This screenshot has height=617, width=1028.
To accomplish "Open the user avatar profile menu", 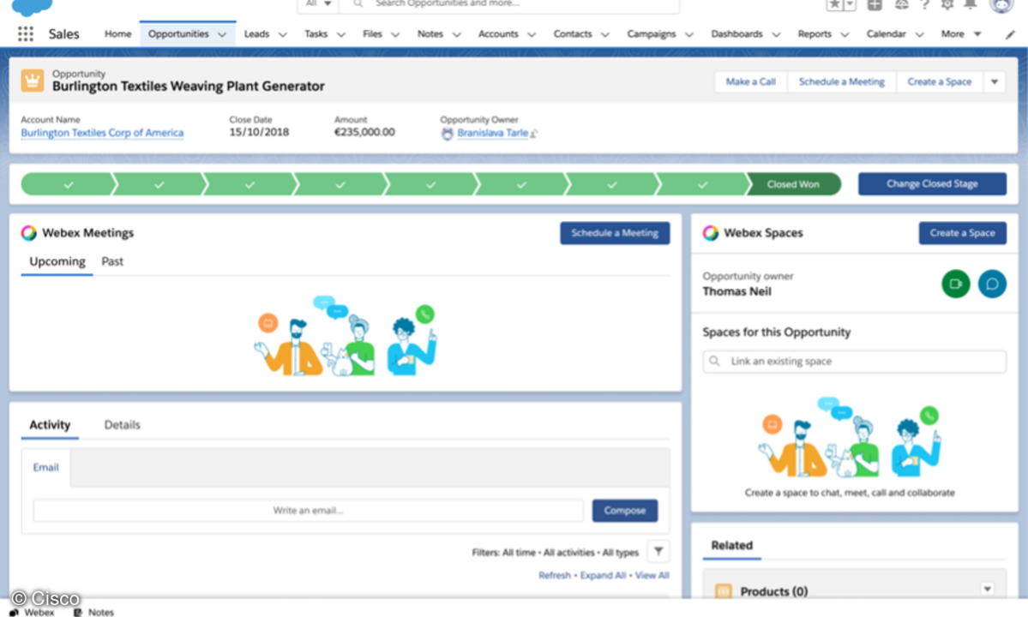I will [x=1001, y=4].
